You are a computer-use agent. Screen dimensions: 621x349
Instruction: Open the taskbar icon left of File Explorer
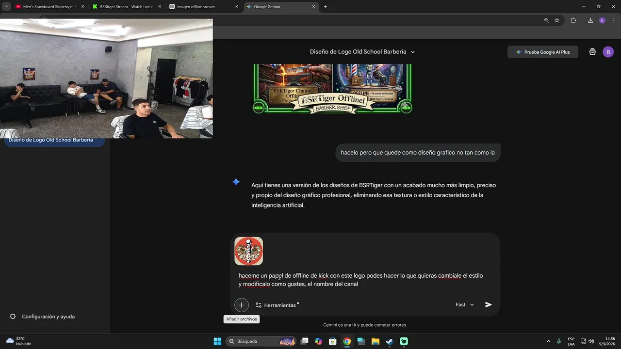pyautogui.click(x=361, y=341)
